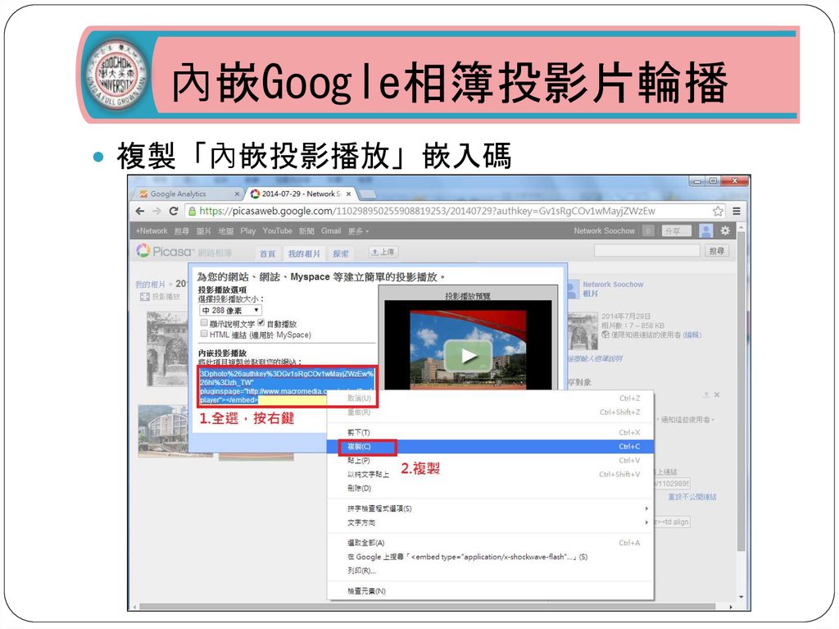Open a new browser tab

(x=367, y=194)
